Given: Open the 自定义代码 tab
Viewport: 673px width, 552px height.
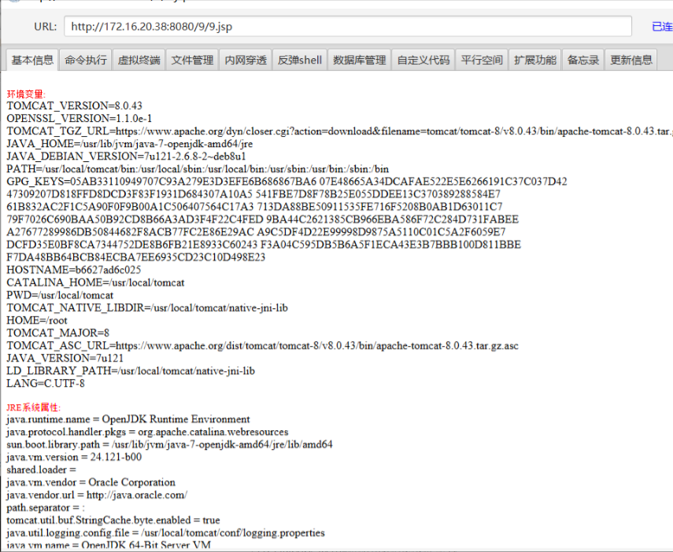Looking at the screenshot, I should pyautogui.click(x=423, y=60).
